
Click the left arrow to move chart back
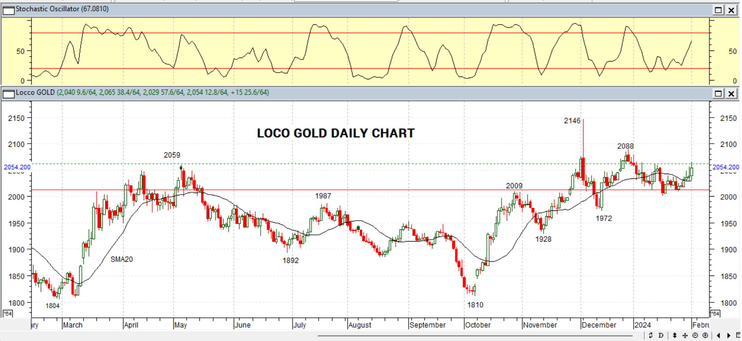(x=718, y=335)
